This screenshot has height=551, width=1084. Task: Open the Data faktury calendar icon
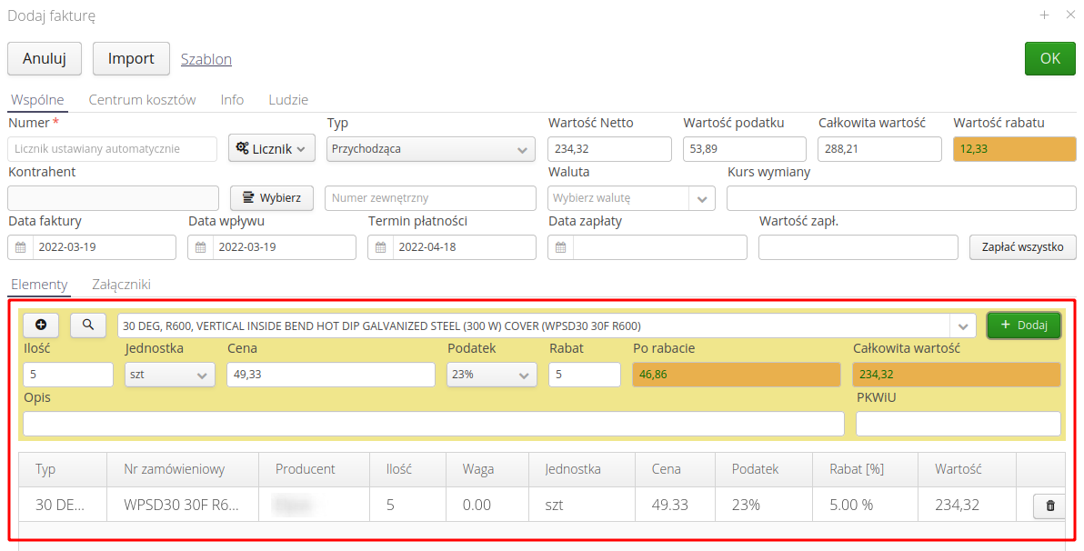coord(21,247)
